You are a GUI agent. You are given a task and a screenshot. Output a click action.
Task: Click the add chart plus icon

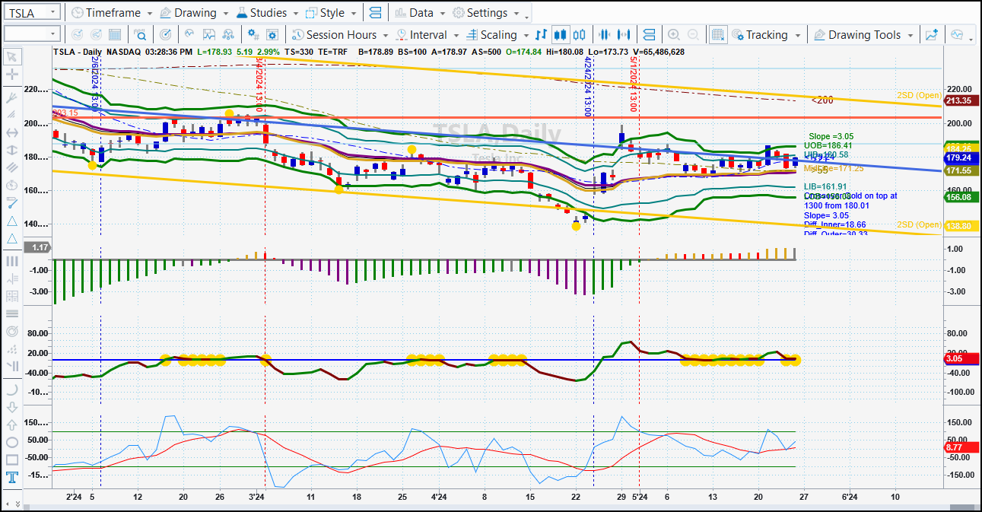(x=933, y=35)
